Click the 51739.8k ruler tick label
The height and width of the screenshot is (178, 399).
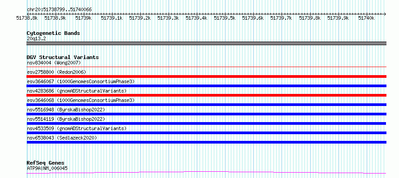310,18
